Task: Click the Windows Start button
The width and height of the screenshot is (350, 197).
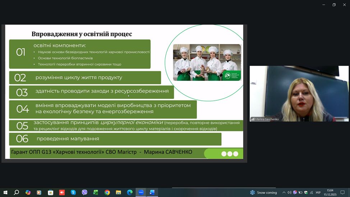Action: click(x=5, y=193)
